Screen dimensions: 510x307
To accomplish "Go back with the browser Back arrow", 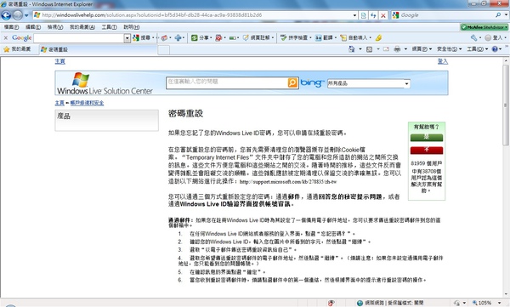I will pyautogui.click(x=6, y=15).
